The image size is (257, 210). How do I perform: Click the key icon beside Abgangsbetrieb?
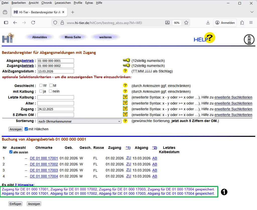tap(126, 60)
